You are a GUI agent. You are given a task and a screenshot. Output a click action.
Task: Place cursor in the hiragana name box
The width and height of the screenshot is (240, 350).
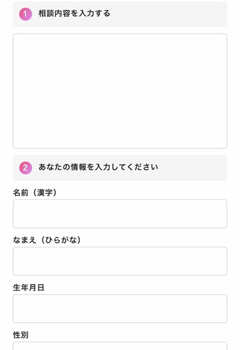[120, 261]
